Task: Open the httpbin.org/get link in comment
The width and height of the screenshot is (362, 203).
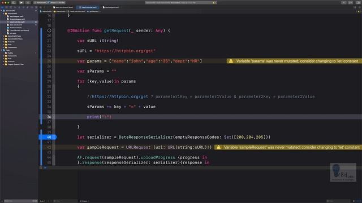Action: coord(120,96)
